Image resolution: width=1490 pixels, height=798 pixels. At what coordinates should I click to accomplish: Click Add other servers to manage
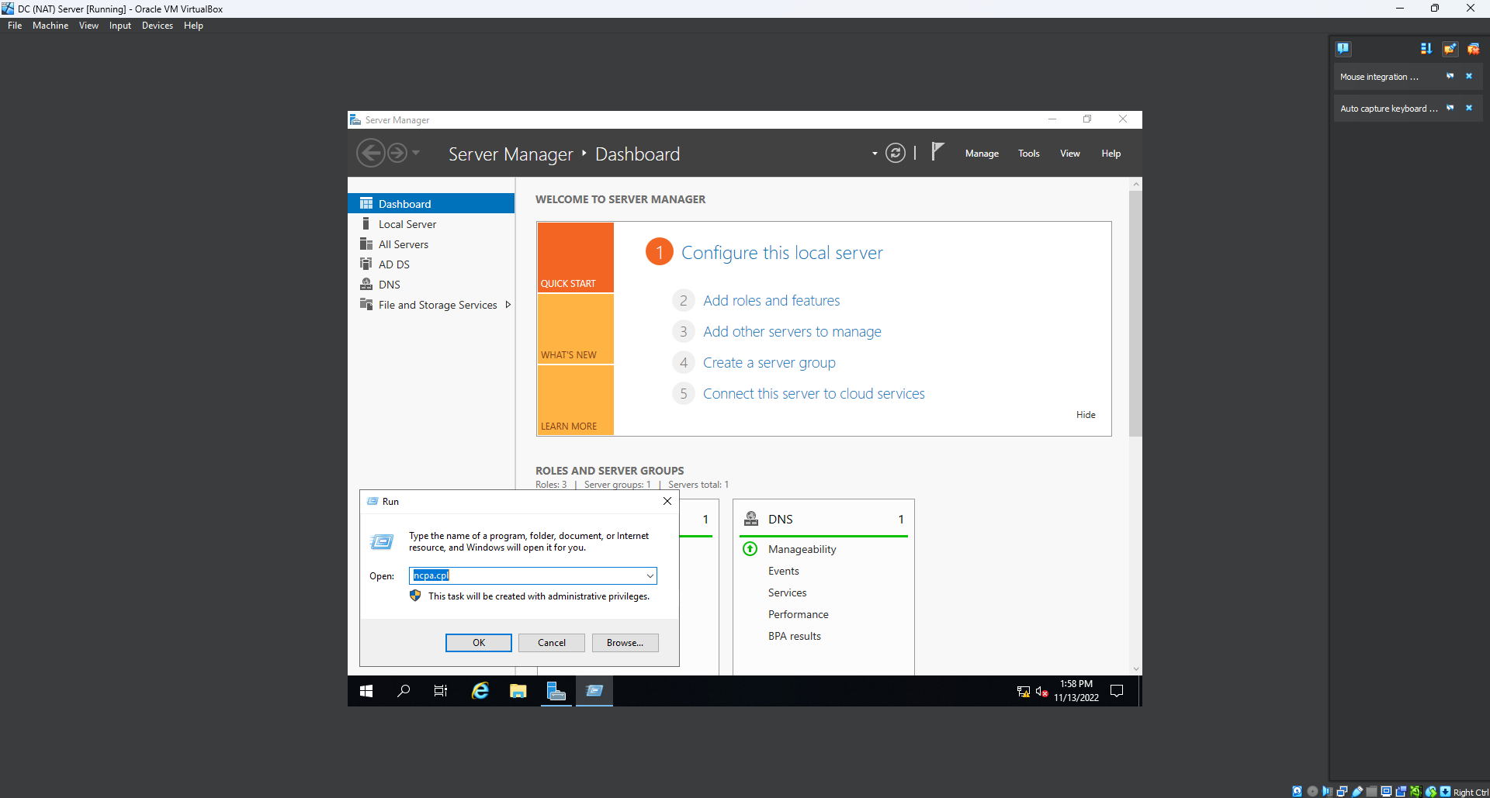pyautogui.click(x=792, y=331)
